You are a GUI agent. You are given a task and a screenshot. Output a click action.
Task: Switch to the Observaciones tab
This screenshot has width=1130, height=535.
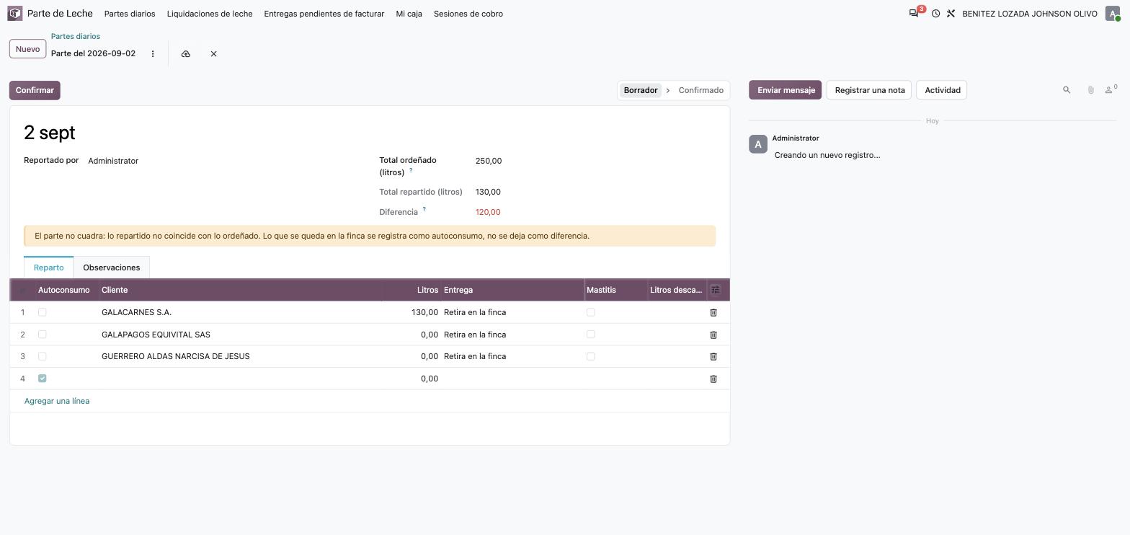pyautogui.click(x=112, y=267)
